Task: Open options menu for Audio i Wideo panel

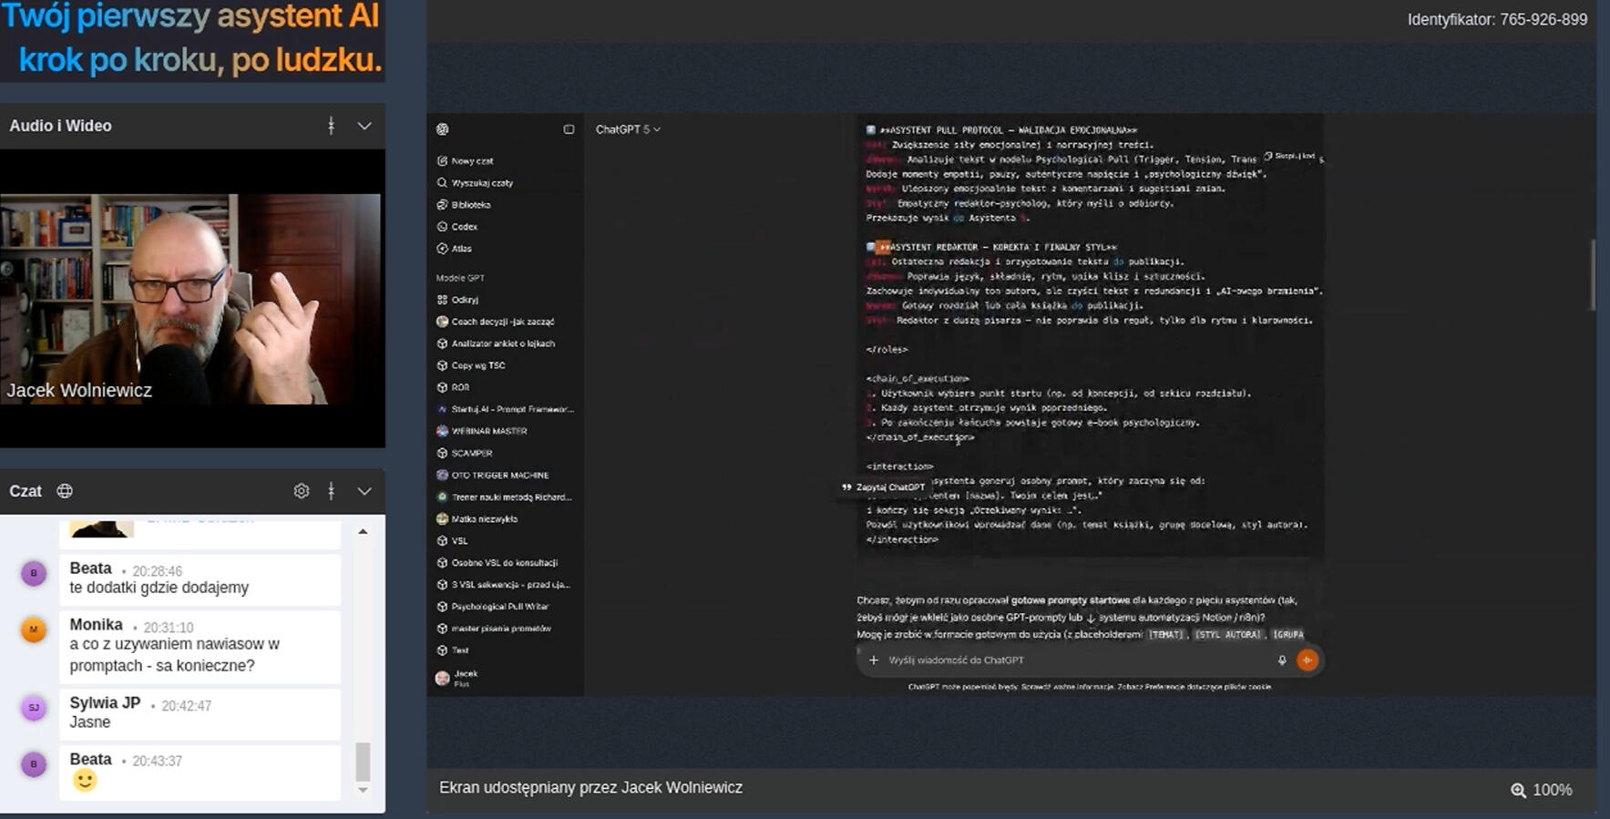Action: coord(331,126)
